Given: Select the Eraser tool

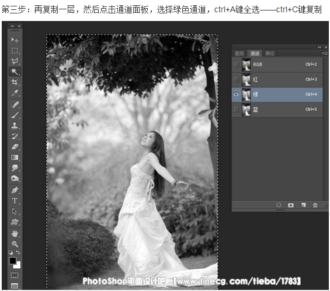Looking at the screenshot, I should (x=15, y=146).
